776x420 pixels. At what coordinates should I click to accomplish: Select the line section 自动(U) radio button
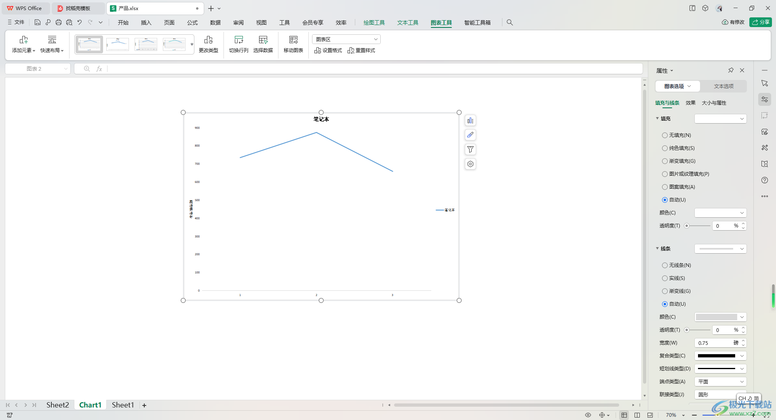coord(665,304)
